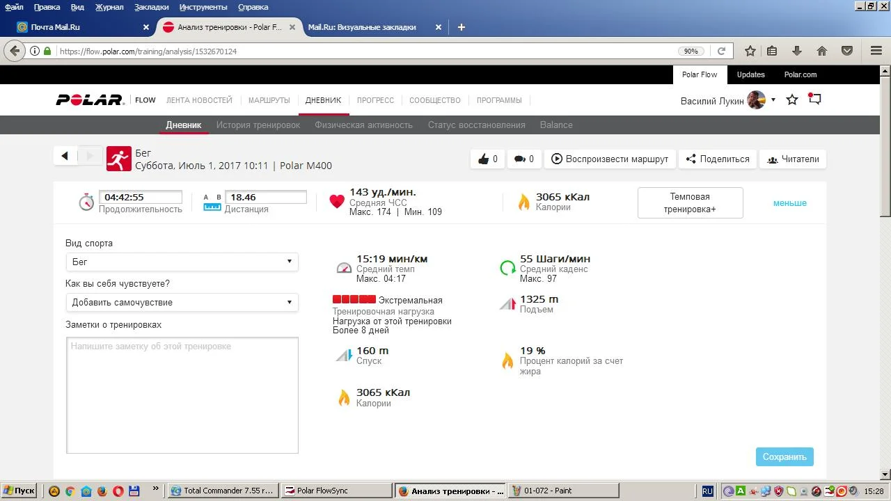Screen dimensions: 891x501
Task: Go to previous training with left arrow
Action: click(x=65, y=156)
